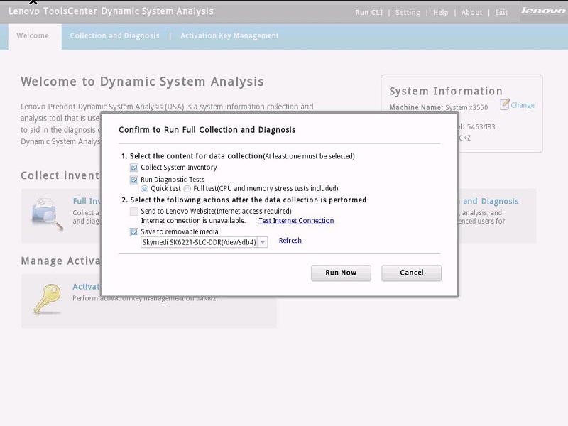The image size is (568, 426).
Task: Refresh the removable media list
Action: pos(290,241)
